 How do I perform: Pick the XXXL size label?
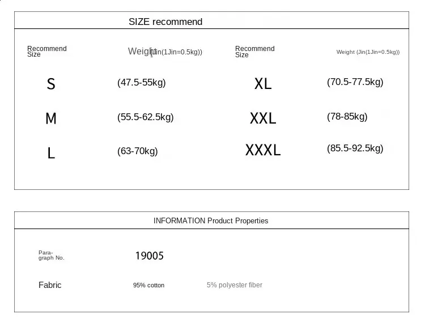click(263, 150)
